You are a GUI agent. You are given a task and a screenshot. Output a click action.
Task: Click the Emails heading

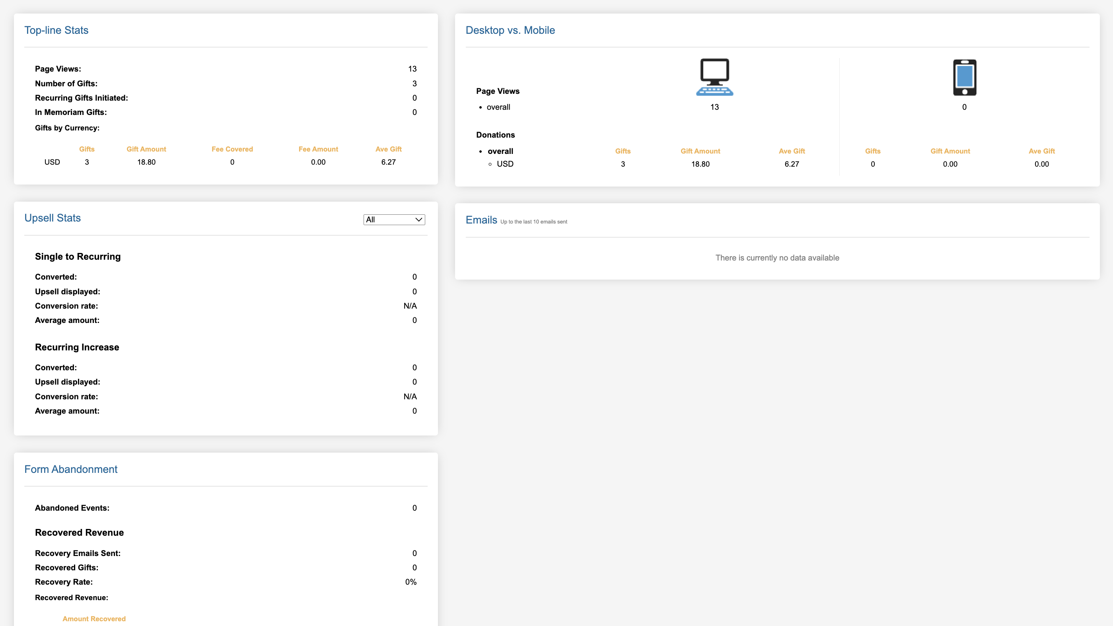481,220
